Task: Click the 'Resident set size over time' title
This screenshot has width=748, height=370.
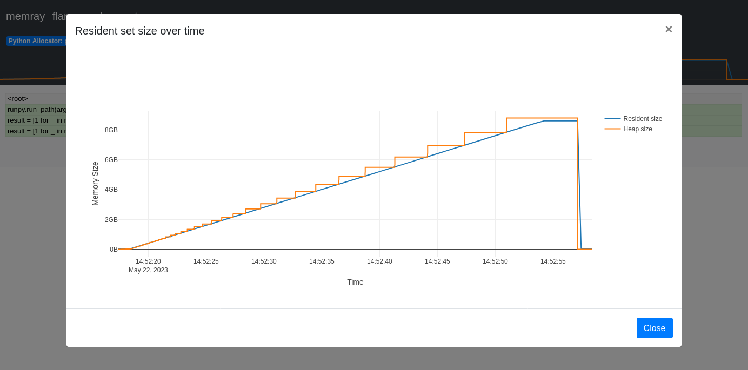Action: click(139, 31)
